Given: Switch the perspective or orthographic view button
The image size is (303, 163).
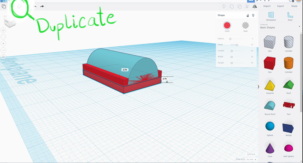Looking at the screenshot, I should pyautogui.click(x=3, y=57).
